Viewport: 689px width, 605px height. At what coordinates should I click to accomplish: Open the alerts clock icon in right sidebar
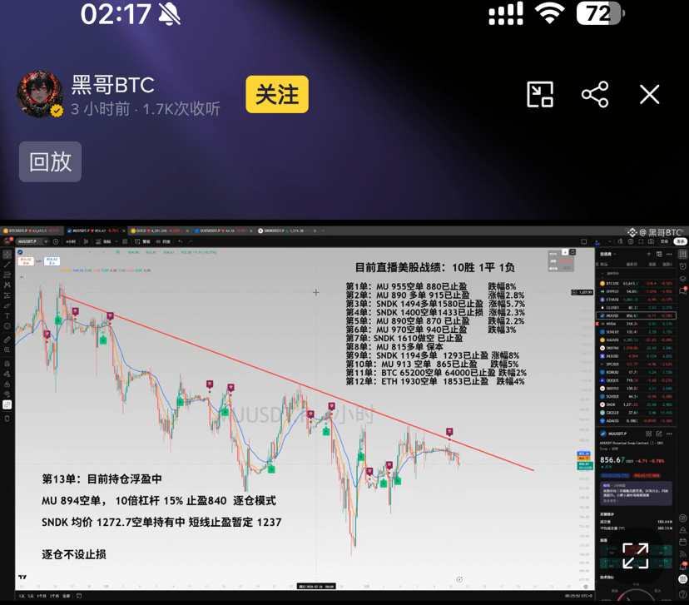click(x=683, y=266)
